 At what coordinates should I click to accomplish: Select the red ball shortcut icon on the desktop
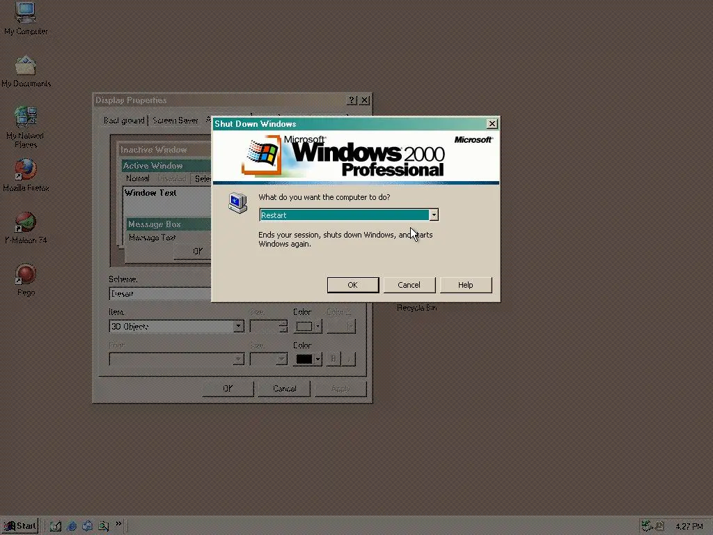pyautogui.click(x=26, y=274)
